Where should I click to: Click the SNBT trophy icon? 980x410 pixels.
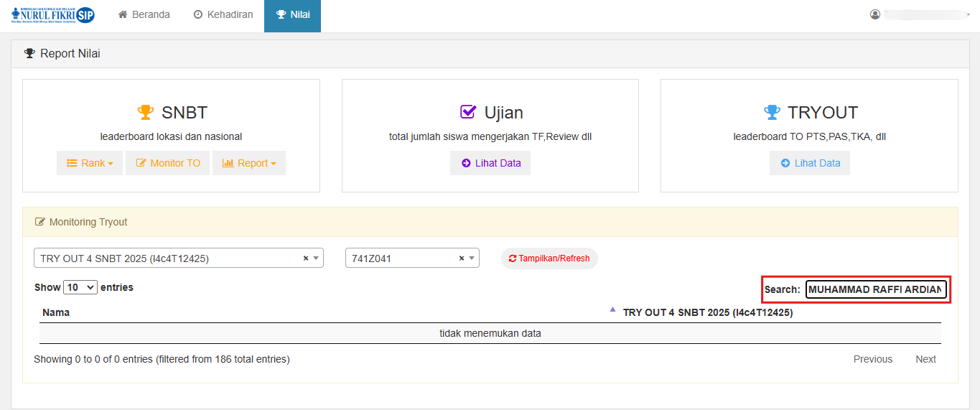146,113
